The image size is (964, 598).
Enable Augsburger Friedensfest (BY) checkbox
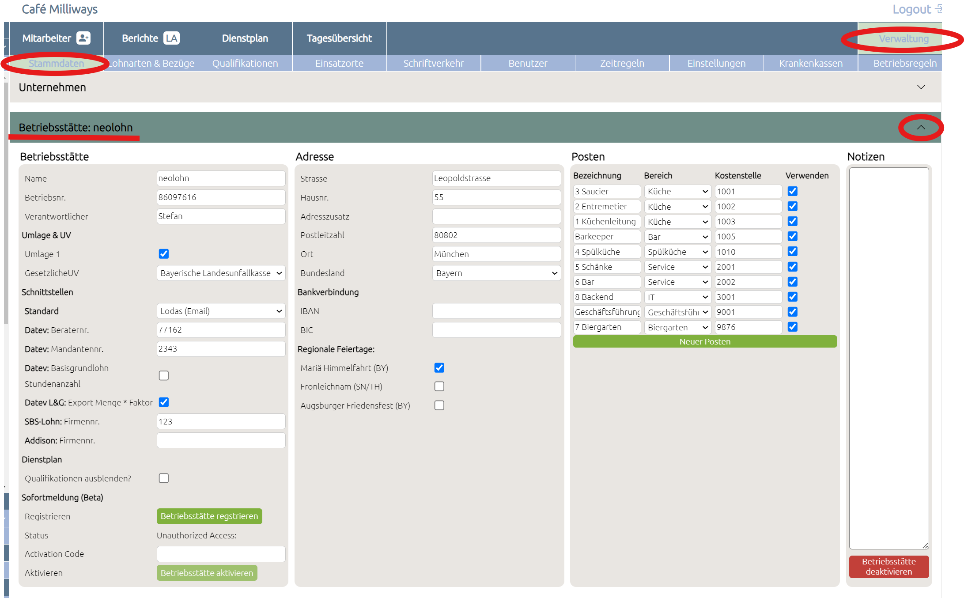tap(439, 405)
